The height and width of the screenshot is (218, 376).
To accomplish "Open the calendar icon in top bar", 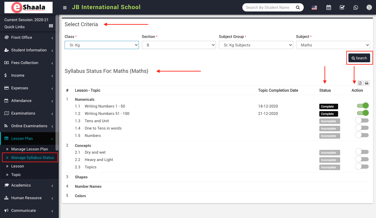I will (x=328, y=7).
